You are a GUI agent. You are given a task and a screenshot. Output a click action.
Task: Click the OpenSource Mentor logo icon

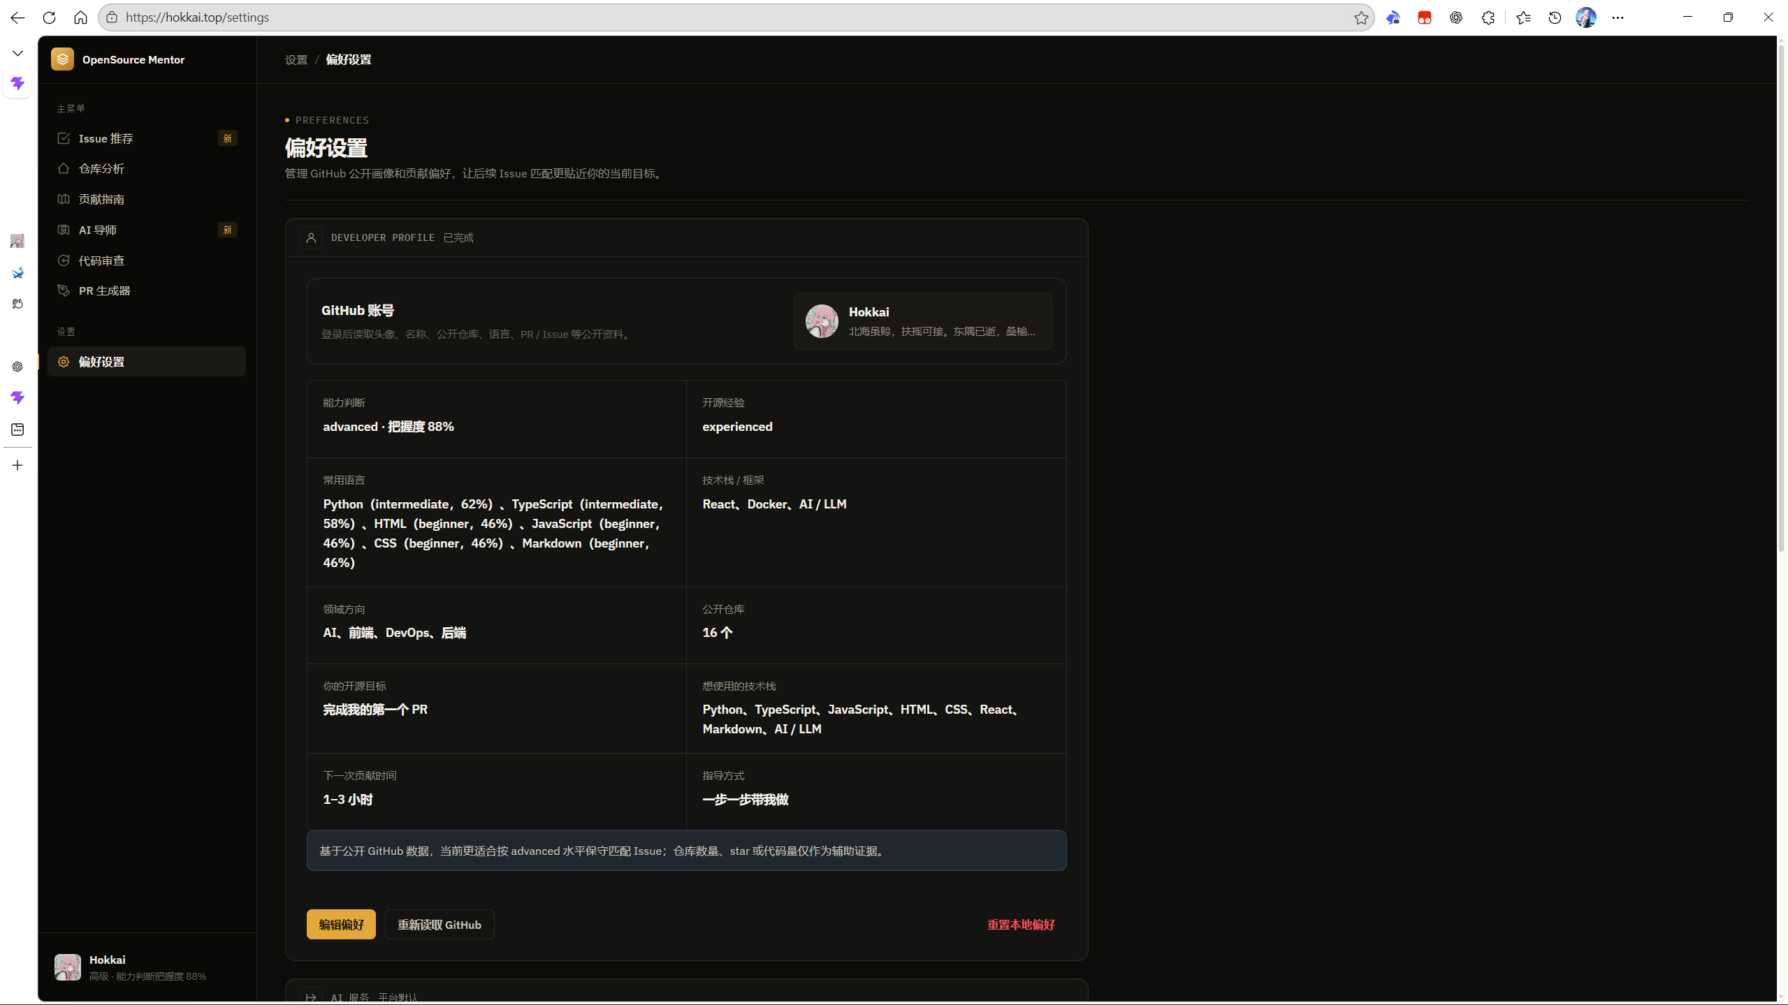pos(62,59)
